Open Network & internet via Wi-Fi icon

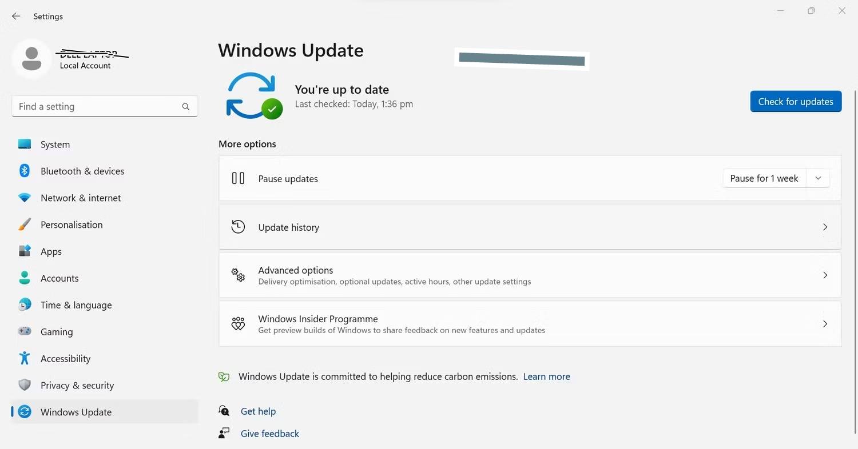click(25, 198)
